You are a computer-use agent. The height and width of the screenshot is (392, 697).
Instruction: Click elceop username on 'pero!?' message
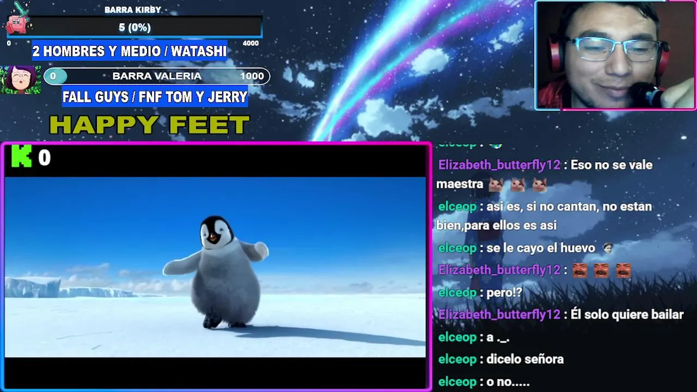457,293
